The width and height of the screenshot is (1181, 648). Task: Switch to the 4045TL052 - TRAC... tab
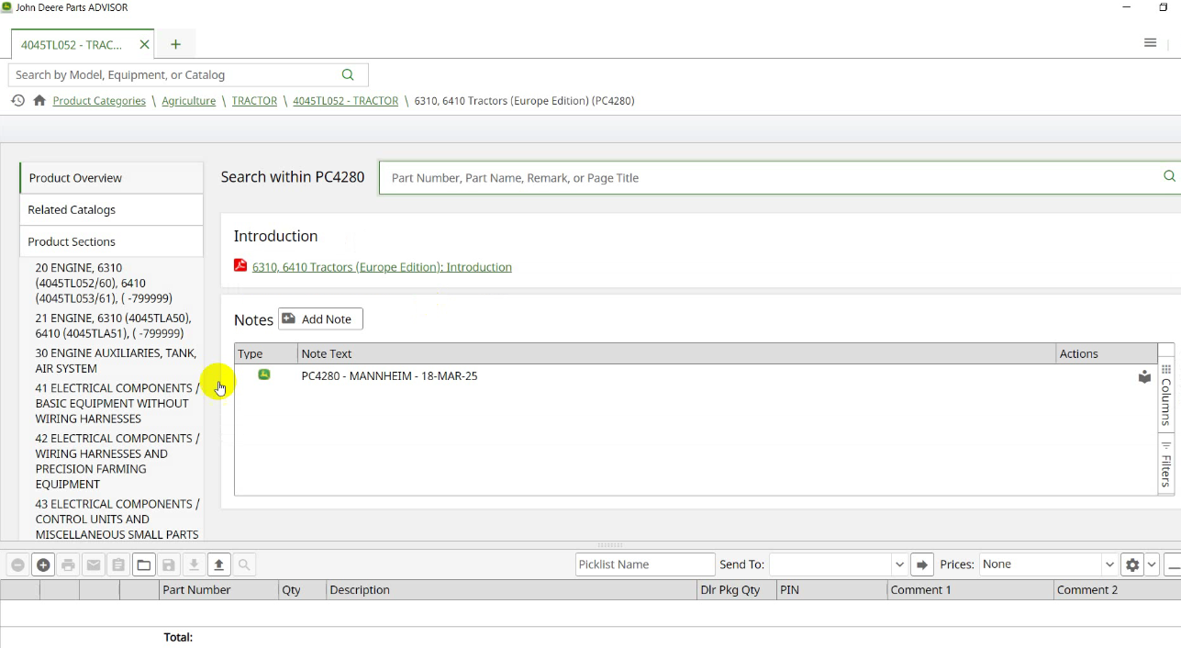point(72,44)
